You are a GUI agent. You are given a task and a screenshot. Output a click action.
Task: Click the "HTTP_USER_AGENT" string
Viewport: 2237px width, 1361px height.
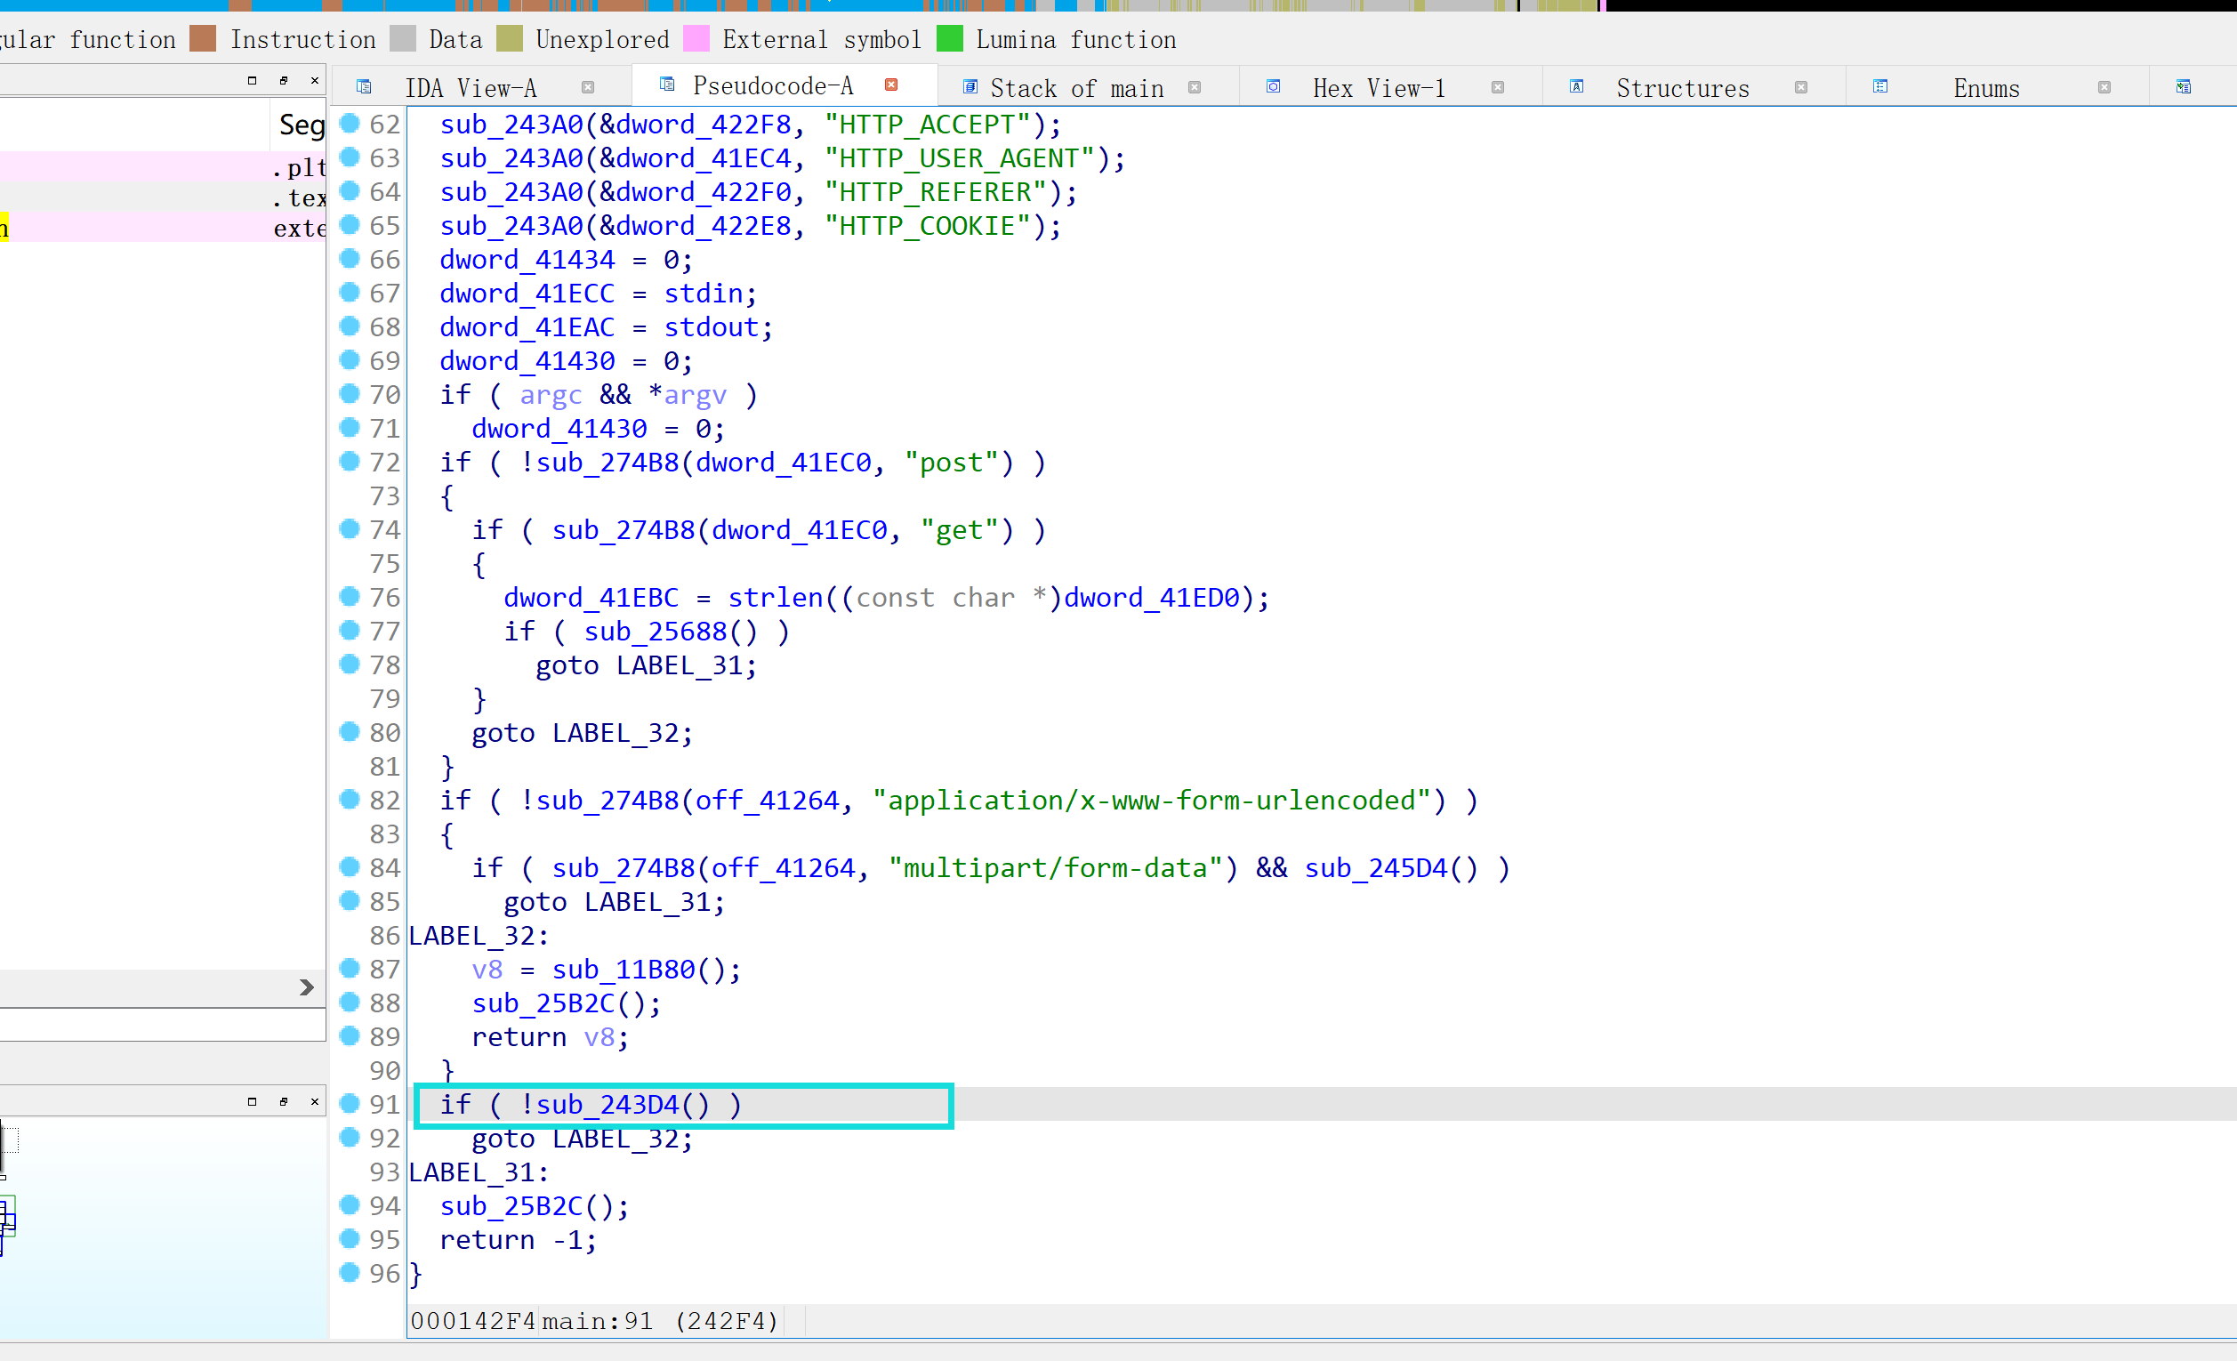pos(960,159)
